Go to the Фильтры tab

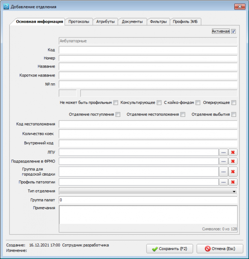pyautogui.click(x=158, y=22)
